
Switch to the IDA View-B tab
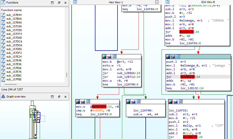click(x=208, y=2)
